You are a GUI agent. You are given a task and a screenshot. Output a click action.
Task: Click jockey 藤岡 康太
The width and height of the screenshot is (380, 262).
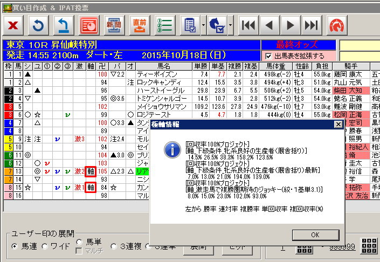click(x=348, y=74)
